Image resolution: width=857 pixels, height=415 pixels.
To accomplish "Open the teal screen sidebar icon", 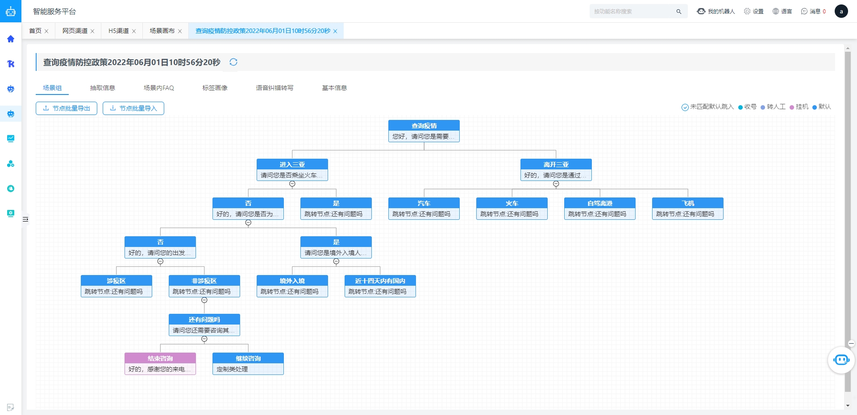I will 11,214.
